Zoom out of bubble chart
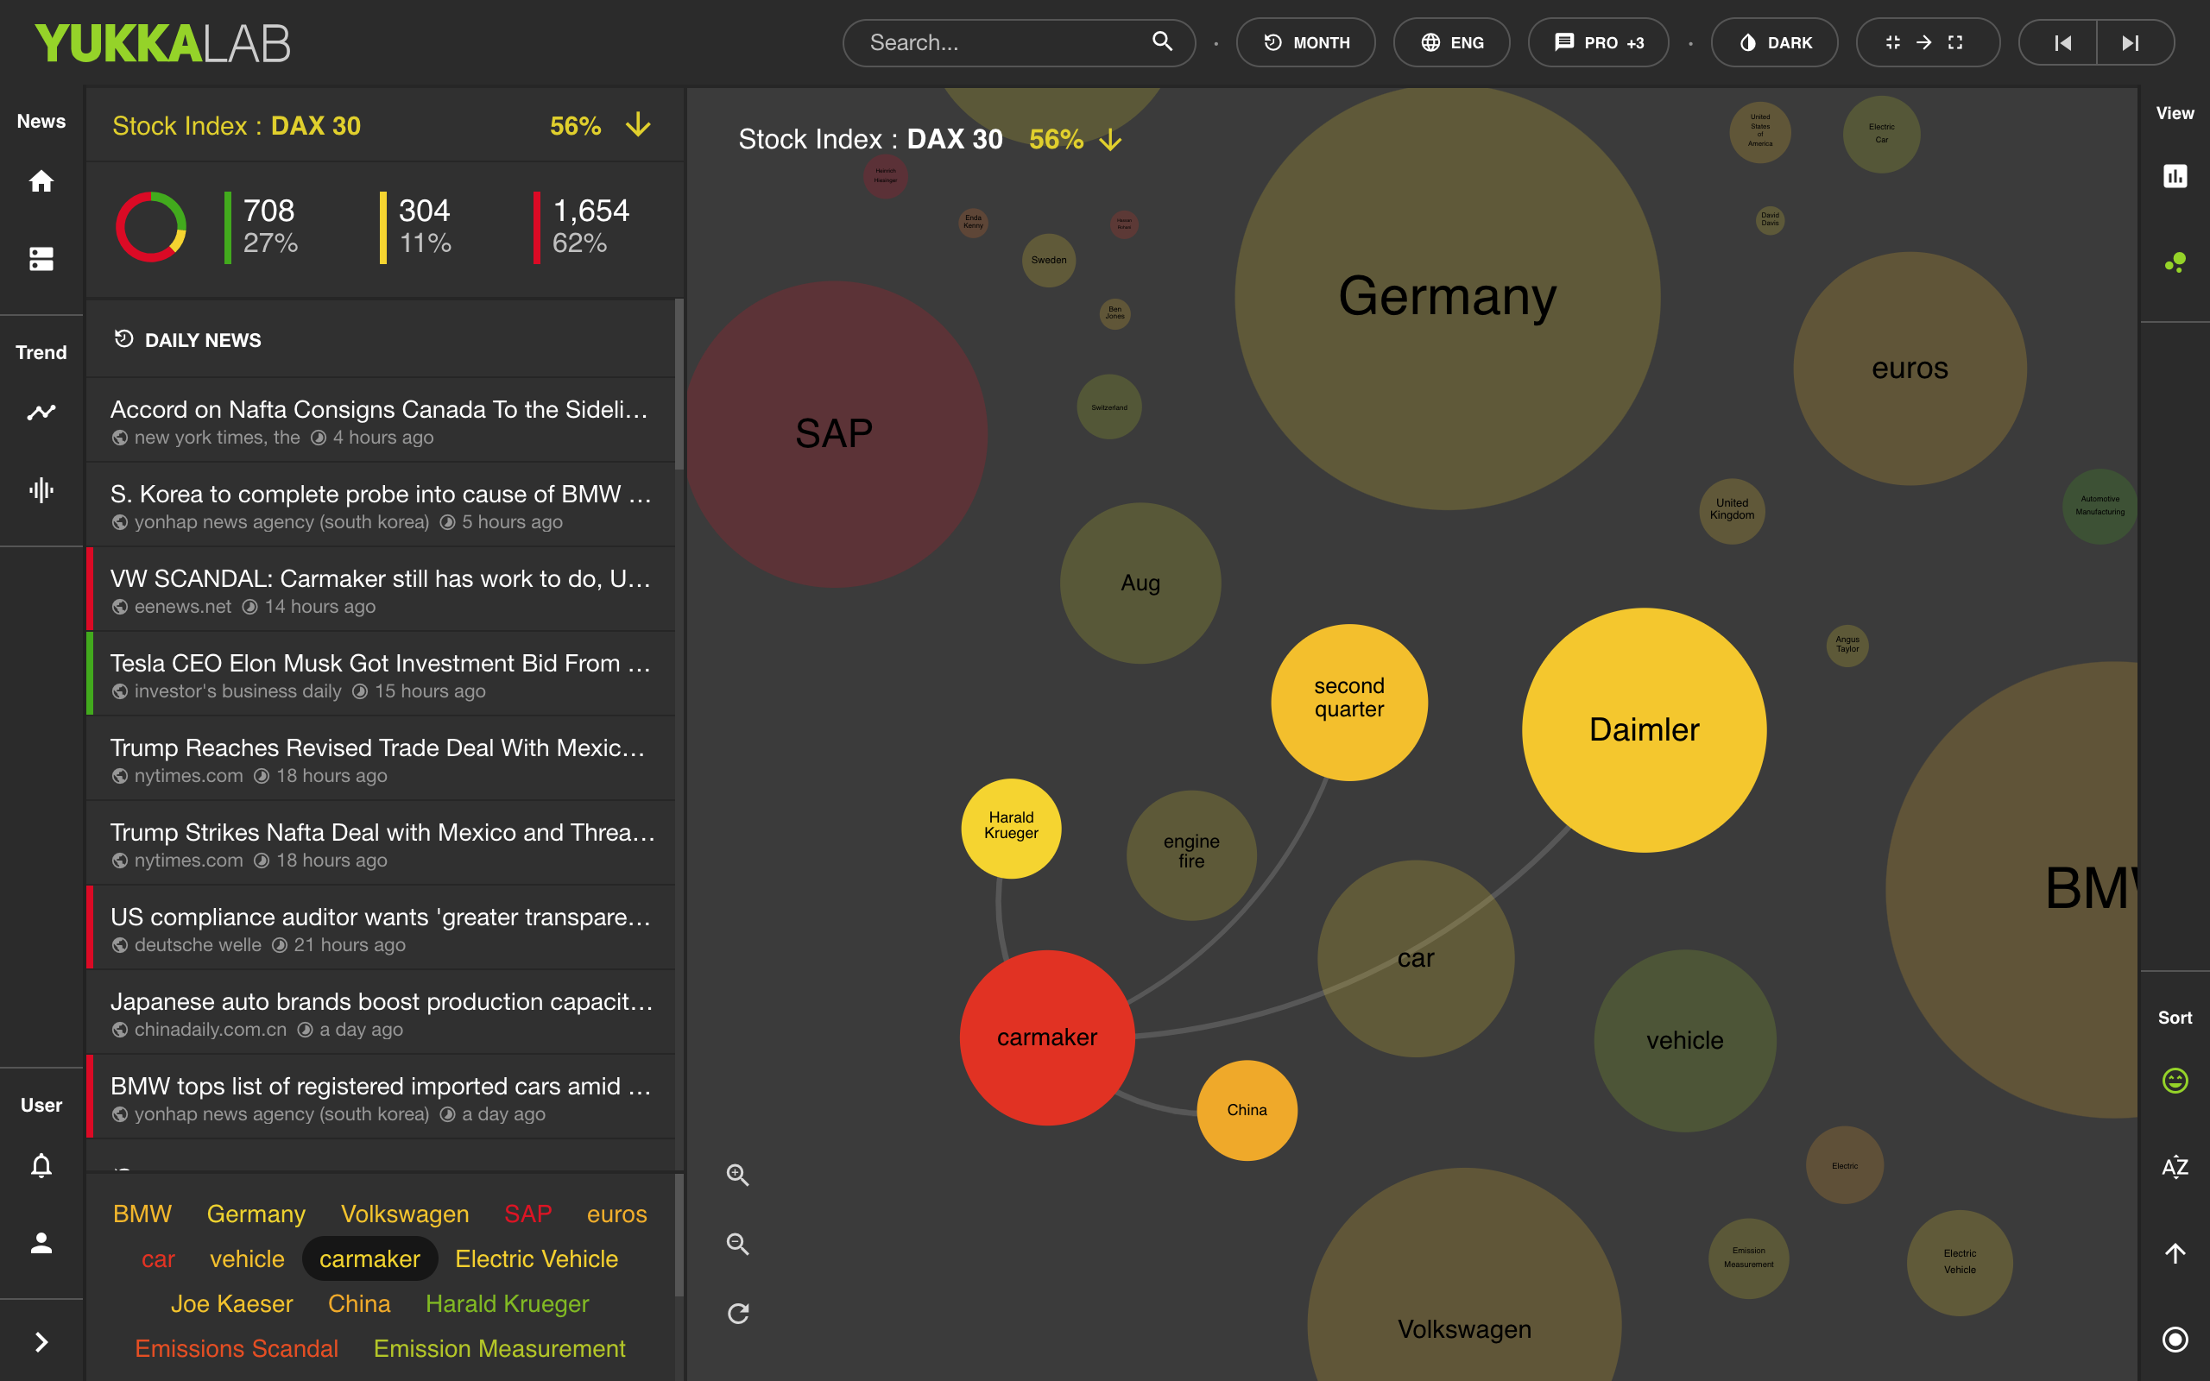 [x=738, y=1244]
